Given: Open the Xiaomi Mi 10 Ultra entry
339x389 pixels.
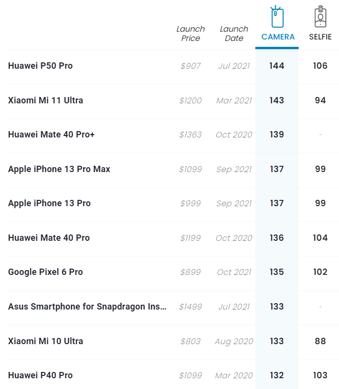Looking at the screenshot, I should (x=46, y=341).
